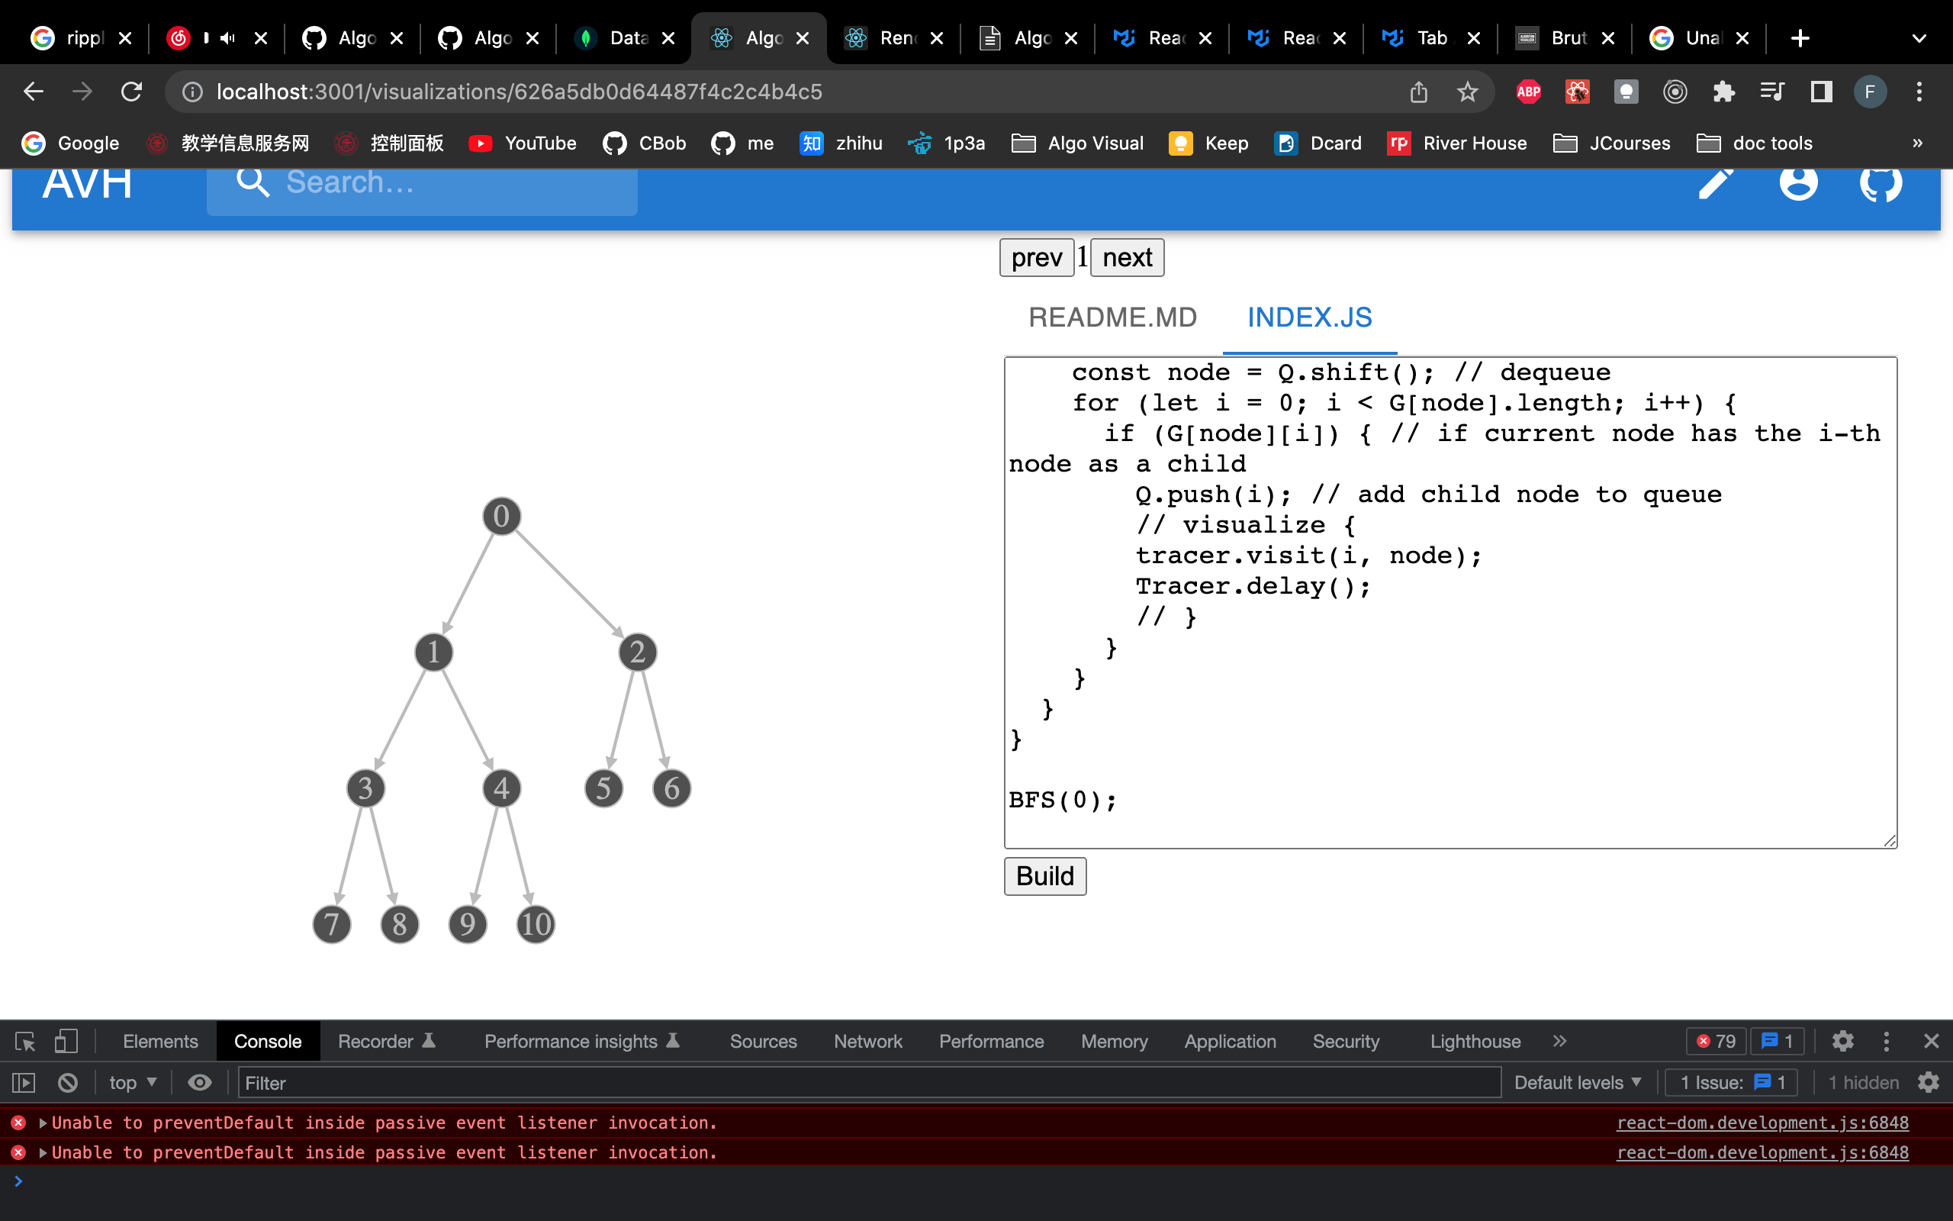Screen dimensions: 1953x1221
Task: Open the user account icon
Action: 1798,183
